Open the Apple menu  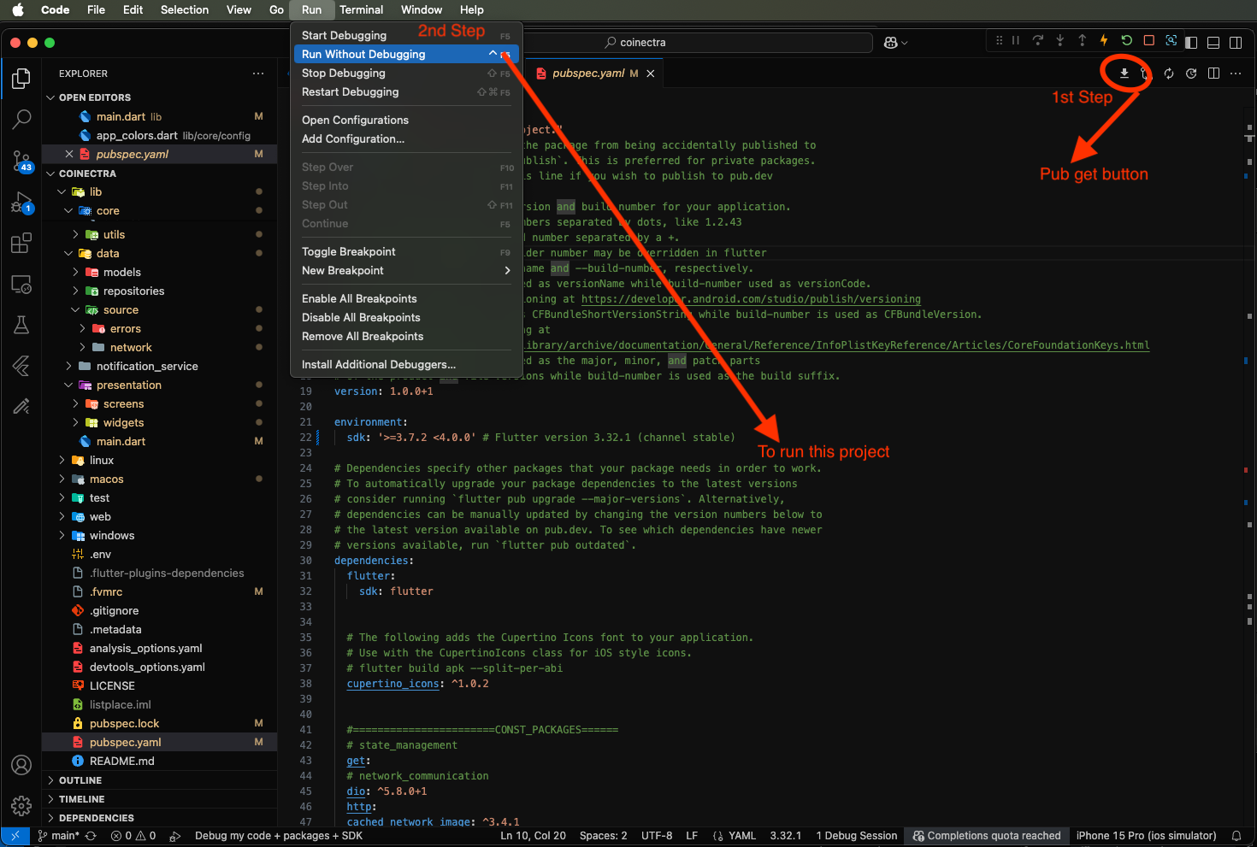tap(18, 9)
